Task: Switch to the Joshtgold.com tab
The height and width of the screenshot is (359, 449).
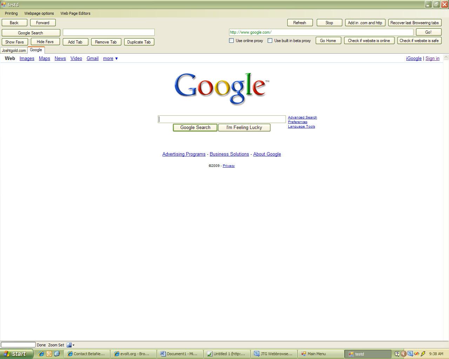Action: pos(14,50)
